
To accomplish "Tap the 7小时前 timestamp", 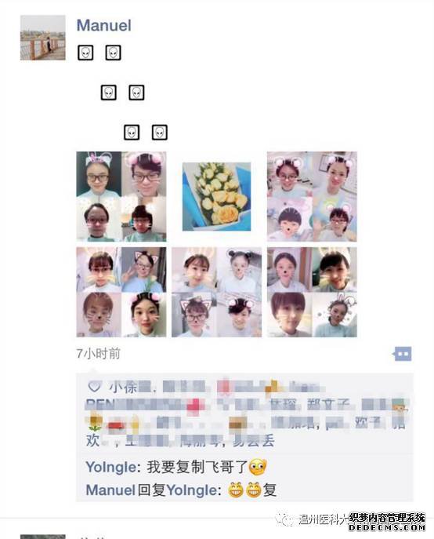I will [98, 354].
